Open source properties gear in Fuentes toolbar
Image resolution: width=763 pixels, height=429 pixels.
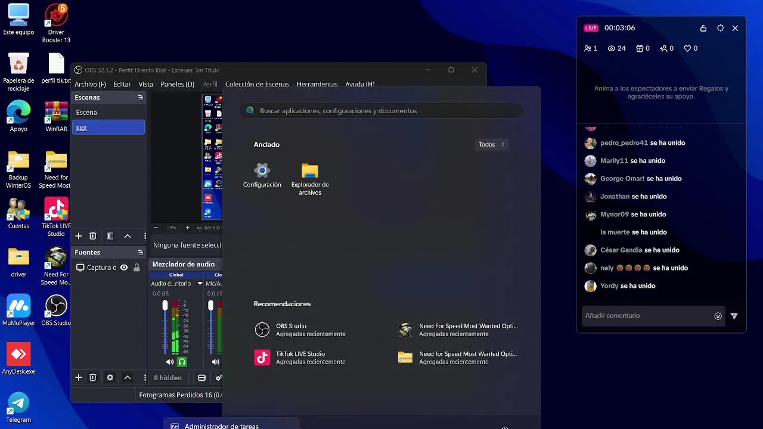coord(110,377)
